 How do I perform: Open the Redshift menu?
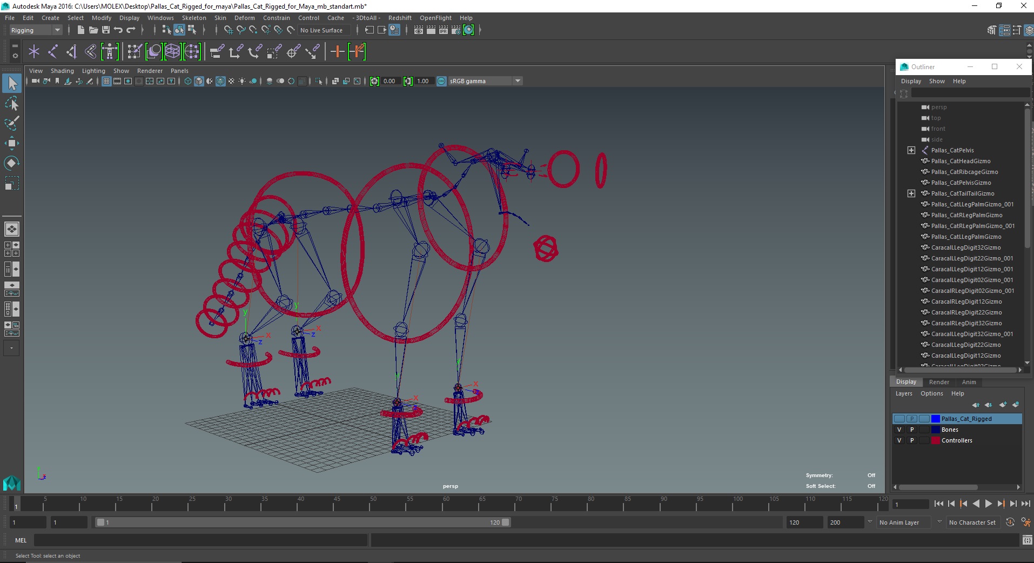coord(400,18)
